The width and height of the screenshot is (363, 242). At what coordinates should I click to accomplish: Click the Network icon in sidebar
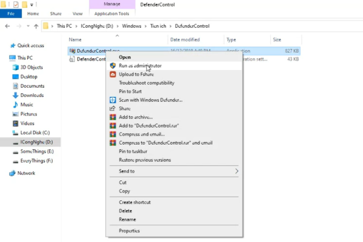pos(12,173)
